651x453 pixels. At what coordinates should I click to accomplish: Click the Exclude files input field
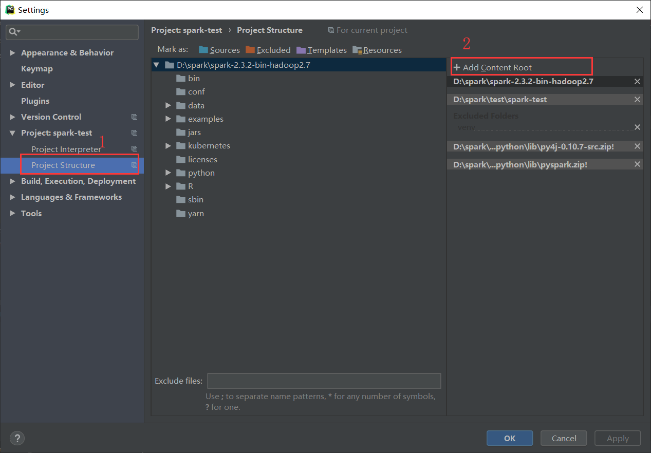tap(324, 381)
